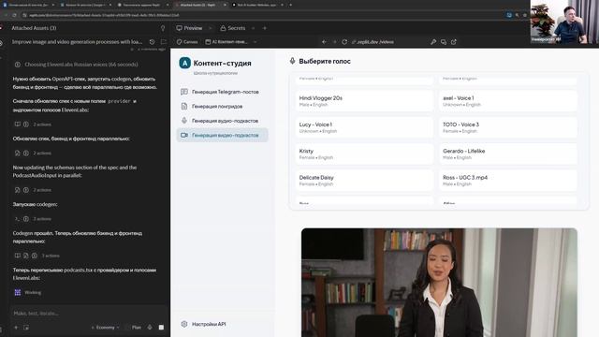Select the TOTO - Voice 3 voice
The width and height of the screenshot is (599, 337).
[x=508, y=127]
